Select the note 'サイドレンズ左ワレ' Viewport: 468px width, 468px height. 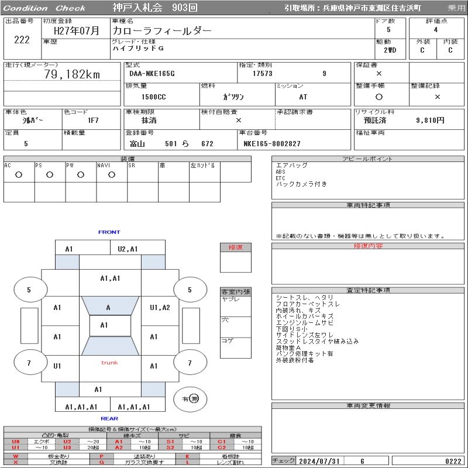pos(304,335)
